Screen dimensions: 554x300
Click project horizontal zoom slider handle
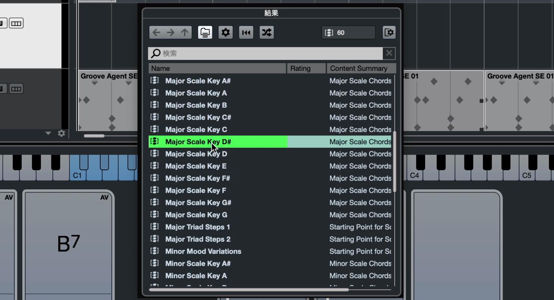tap(94, 136)
